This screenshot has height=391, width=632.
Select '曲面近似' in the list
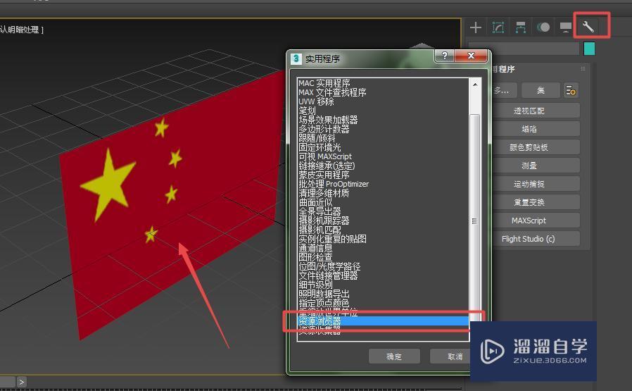pyautogui.click(x=315, y=202)
